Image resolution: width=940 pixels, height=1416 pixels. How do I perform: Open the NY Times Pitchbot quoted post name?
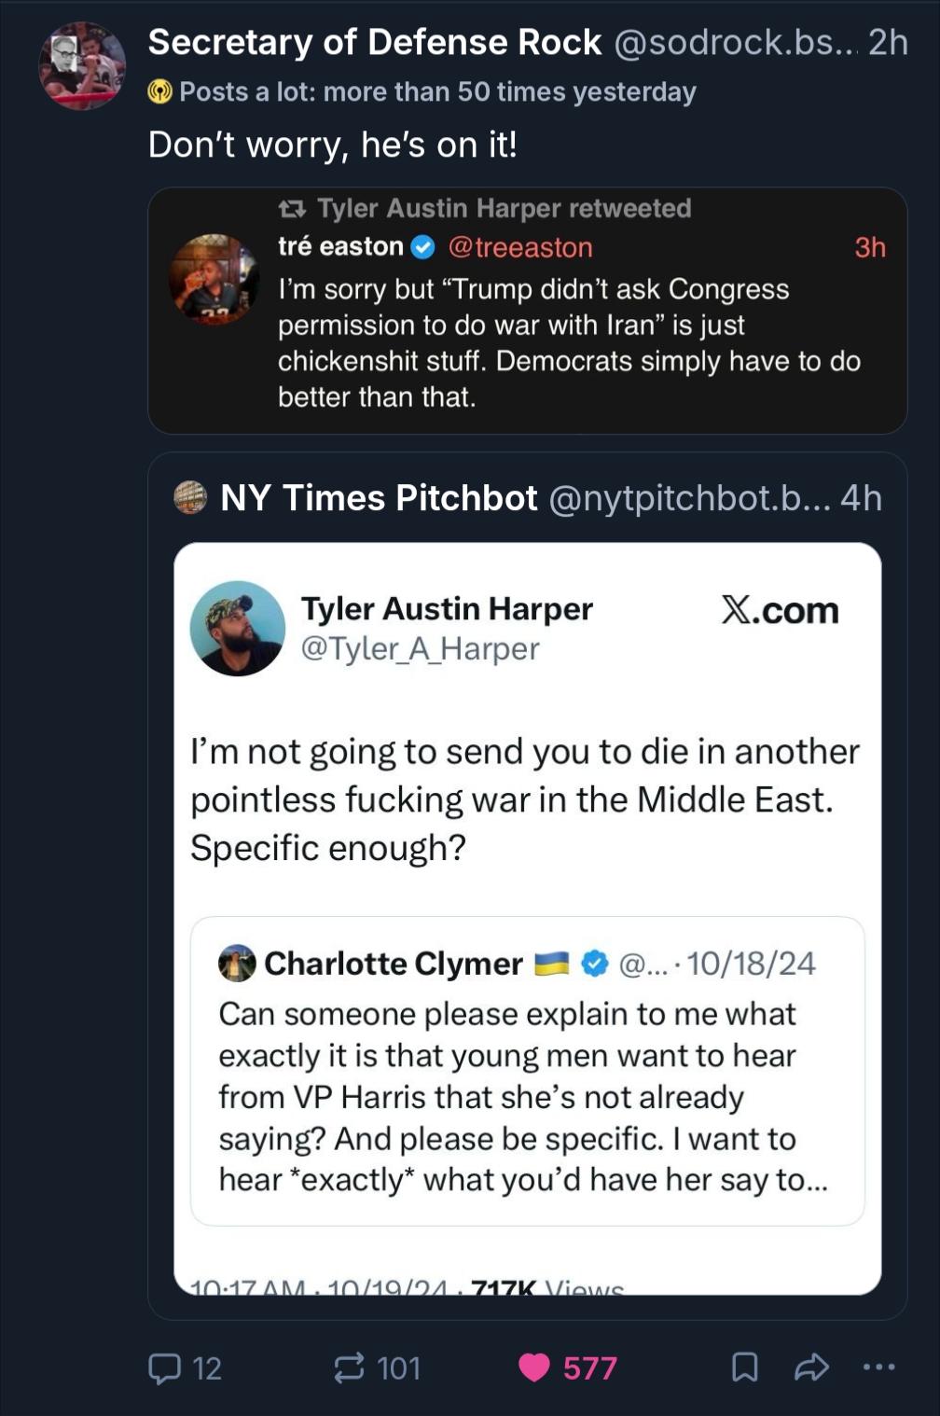pos(379,498)
